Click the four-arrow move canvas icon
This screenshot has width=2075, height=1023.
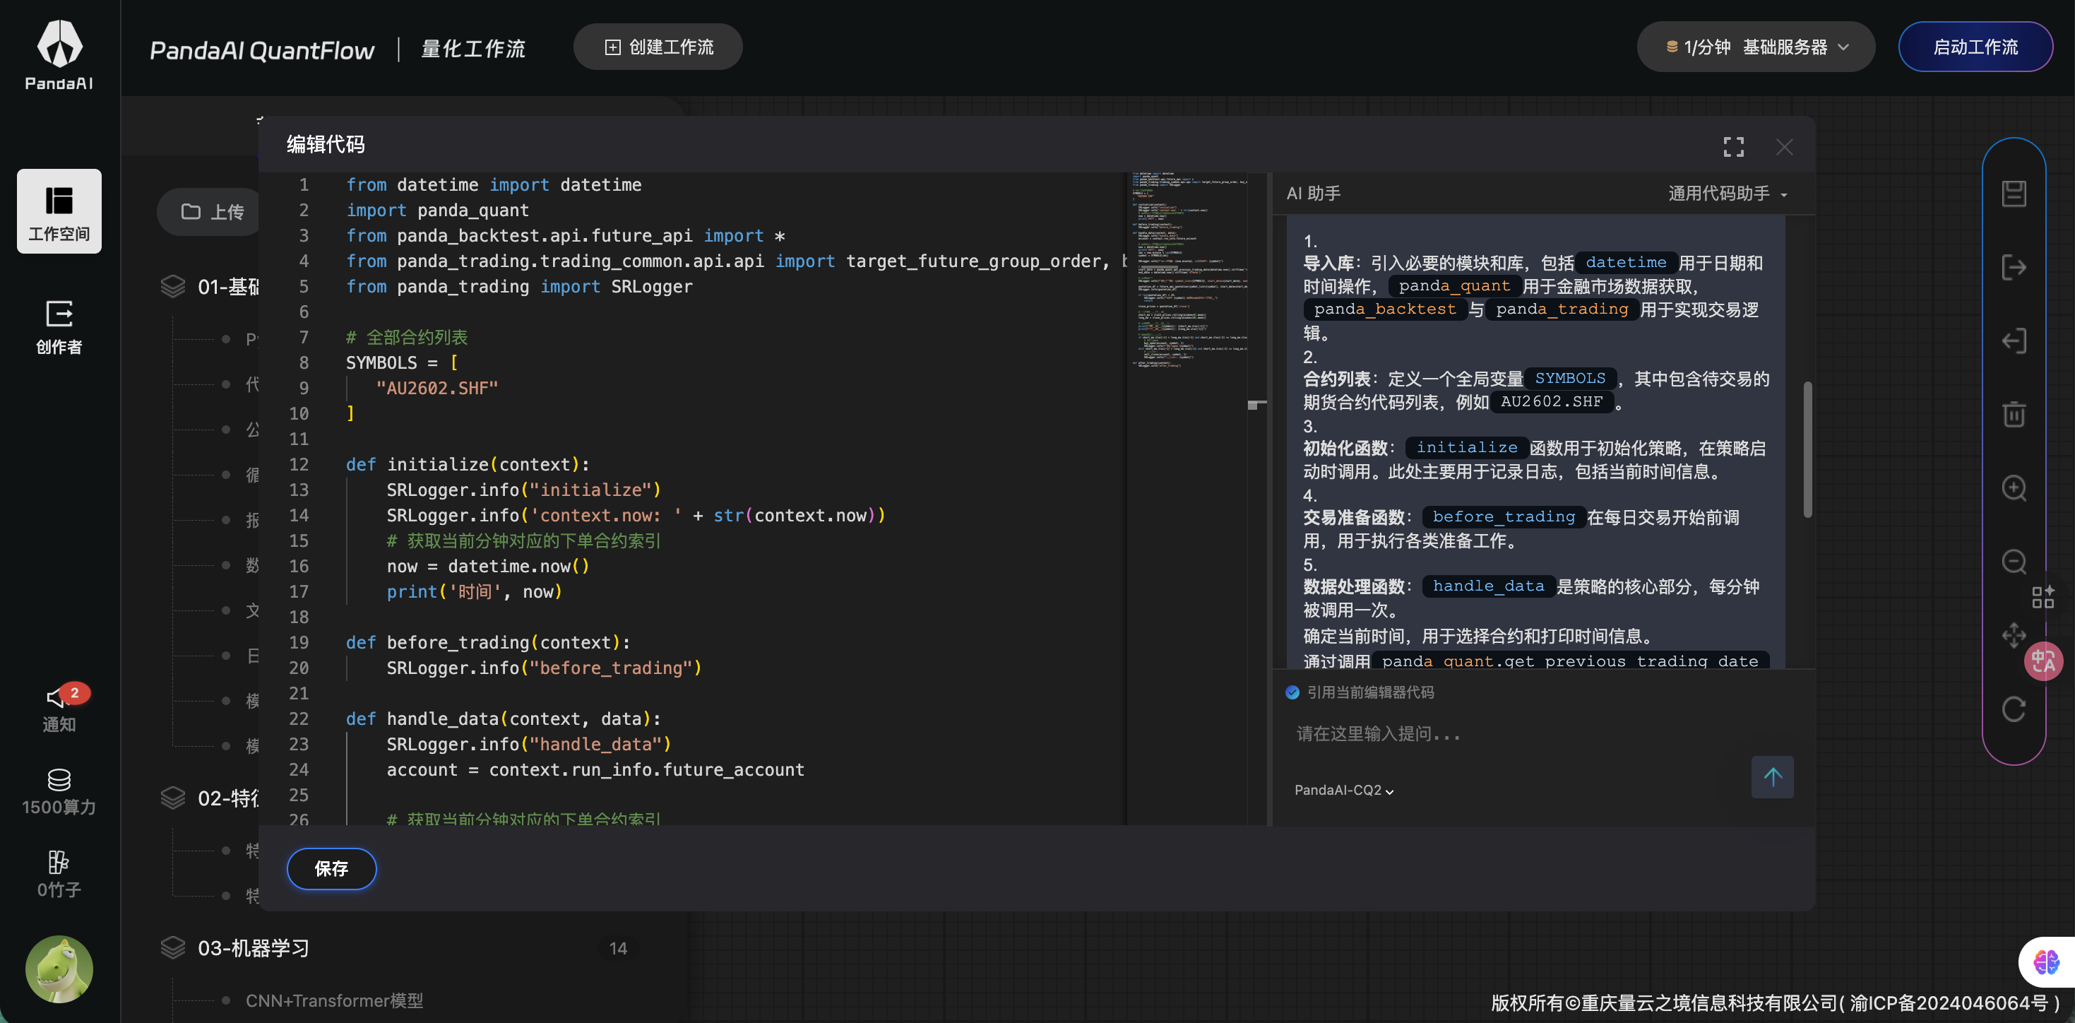pyautogui.click(x=2013, y=636)
